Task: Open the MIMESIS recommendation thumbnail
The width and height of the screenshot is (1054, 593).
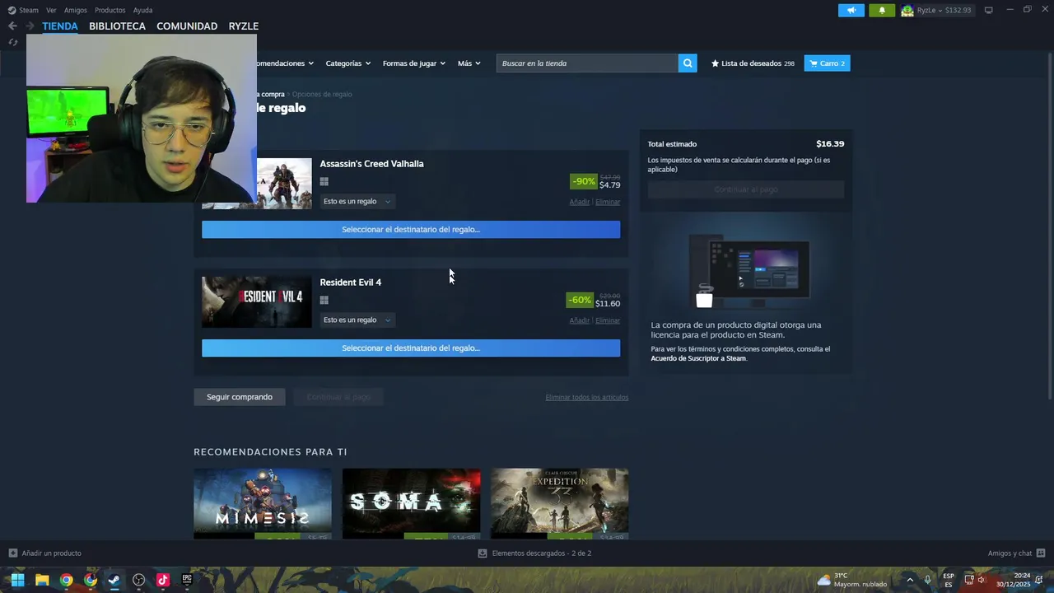Action: click(263, 503)
